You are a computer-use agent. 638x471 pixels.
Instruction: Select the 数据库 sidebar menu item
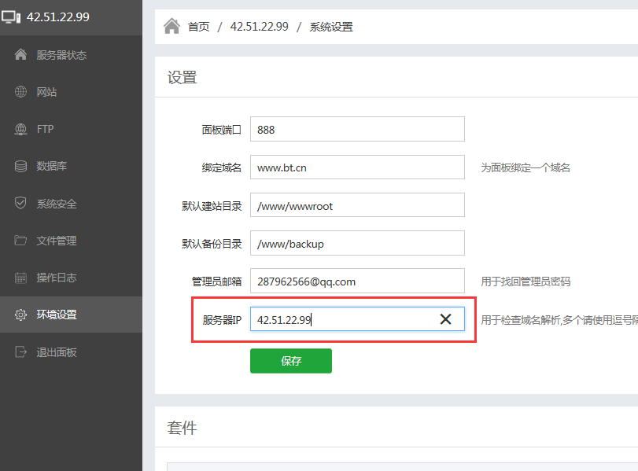pos(51,166)
